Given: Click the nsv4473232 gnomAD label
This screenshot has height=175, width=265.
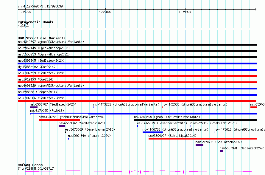Looking at the screenshot, I should click(x=126, y=104).
